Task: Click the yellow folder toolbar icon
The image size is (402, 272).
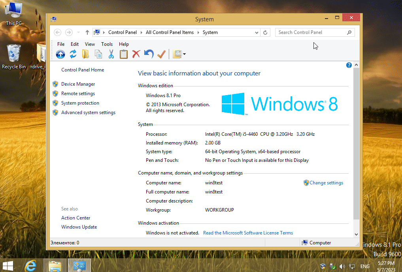Action: click(x=85, y=54)
